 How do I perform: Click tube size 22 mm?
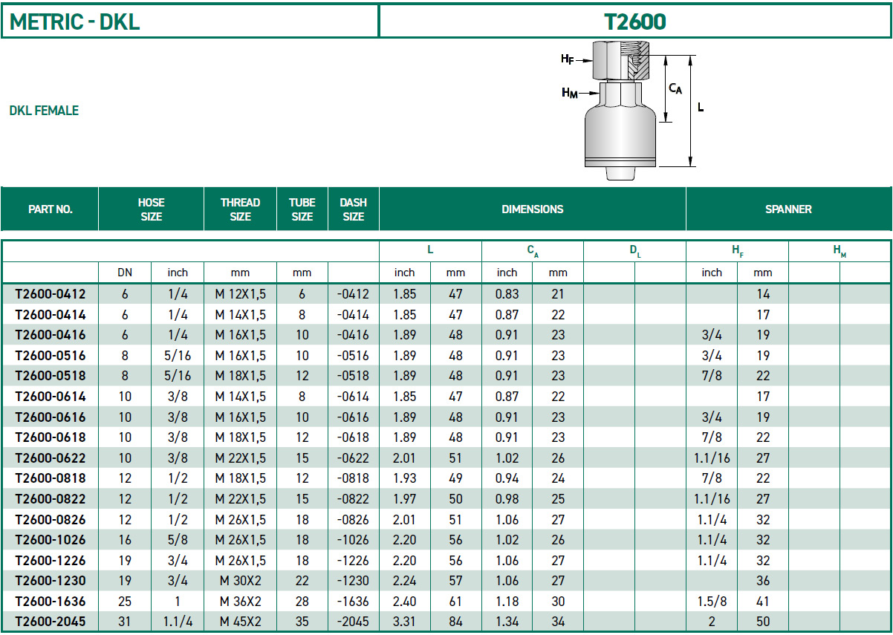click(x=302, y=581)
